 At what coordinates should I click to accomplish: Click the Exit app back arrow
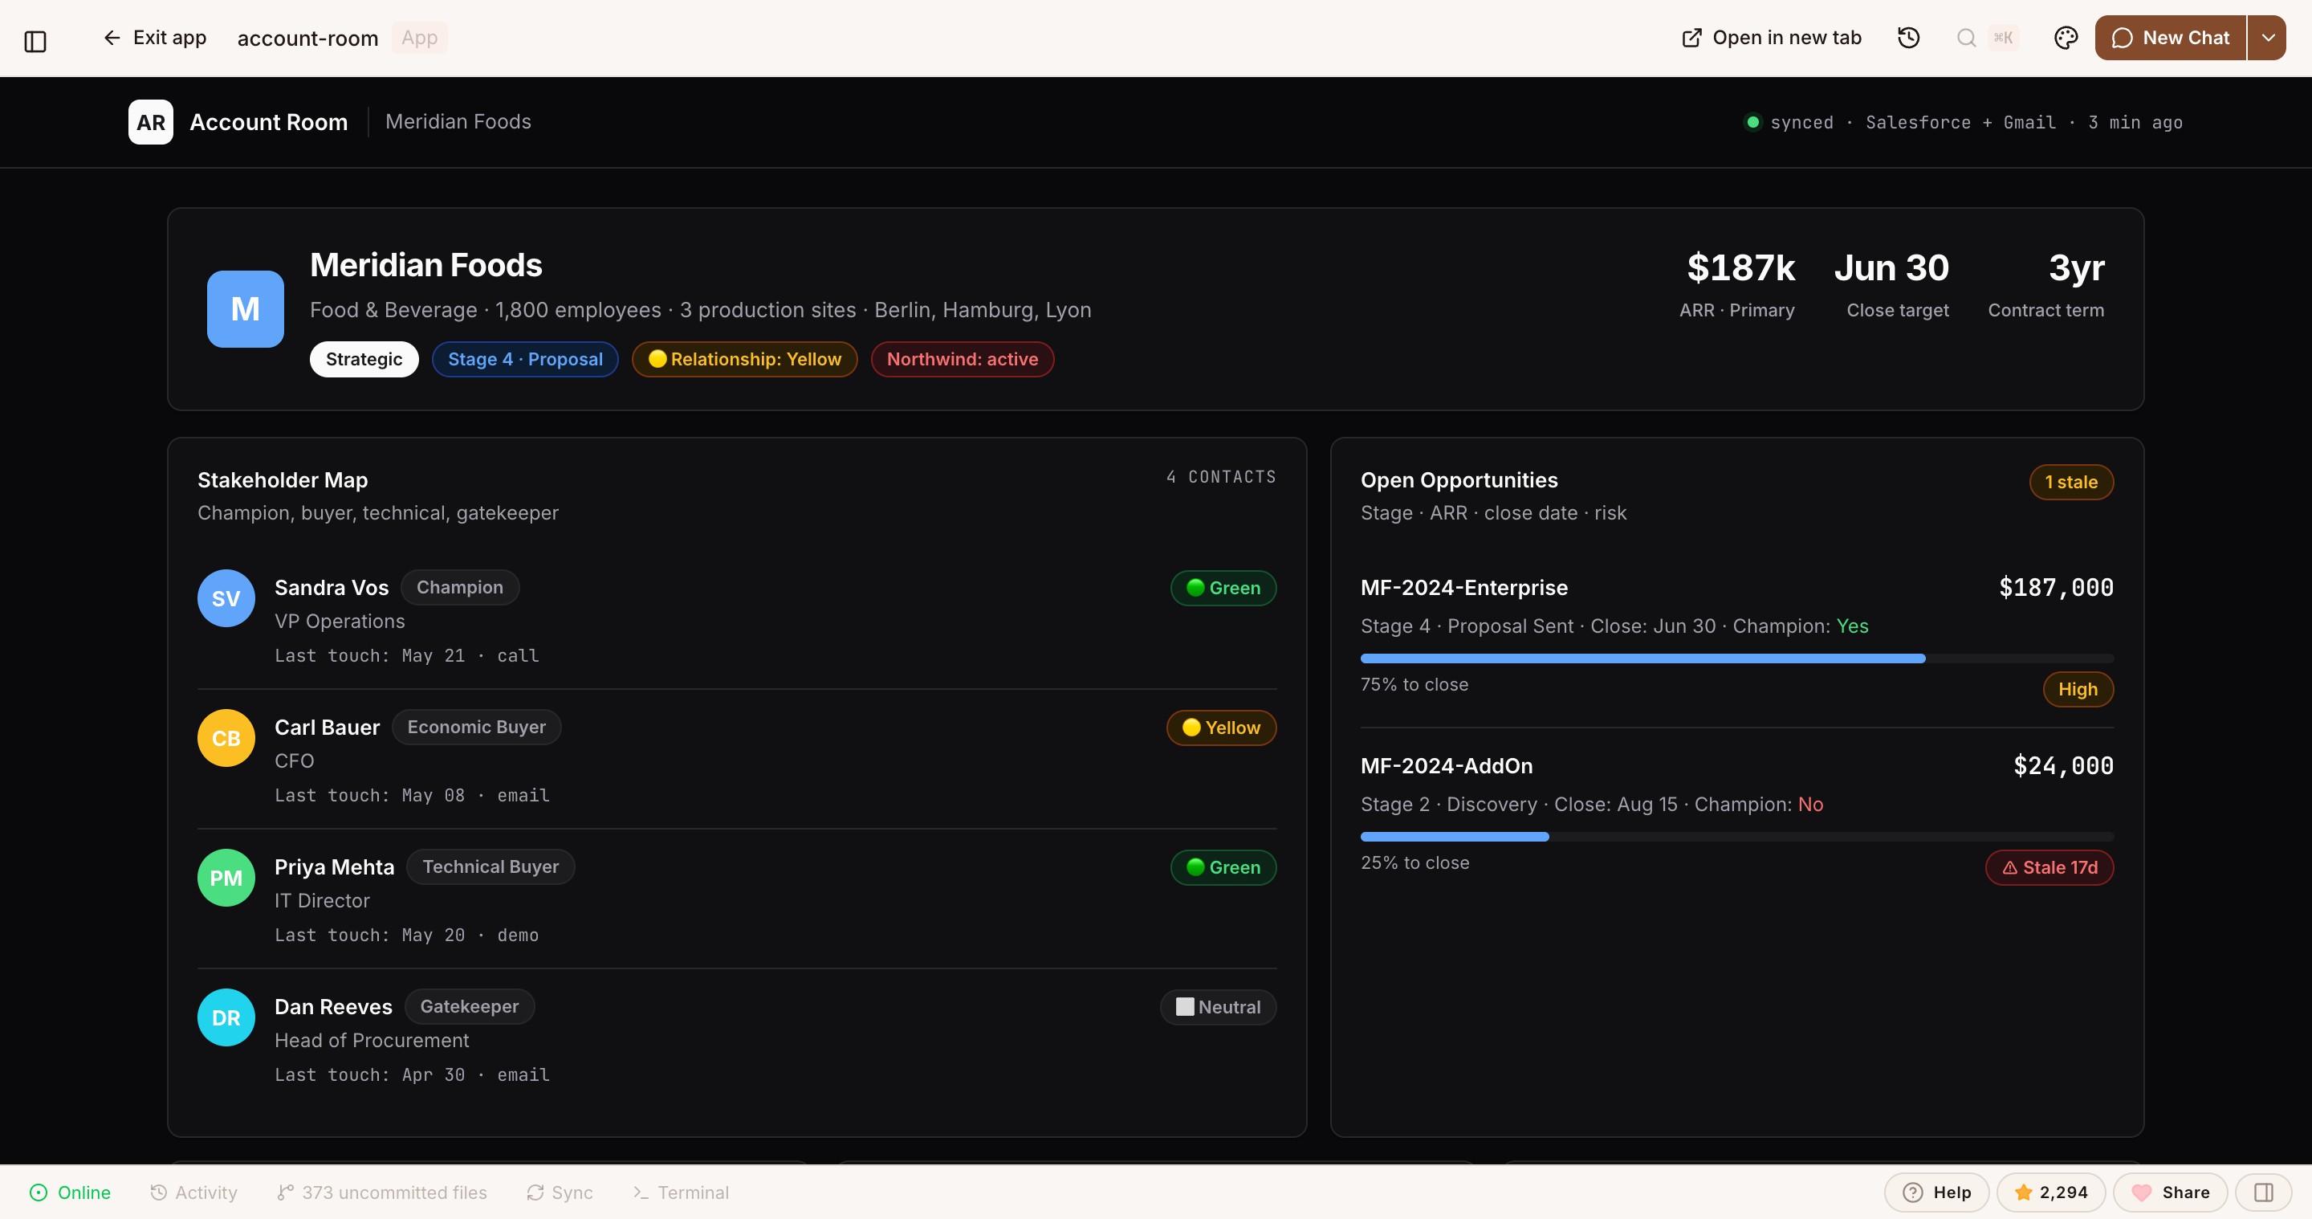[x=112, y=38]
